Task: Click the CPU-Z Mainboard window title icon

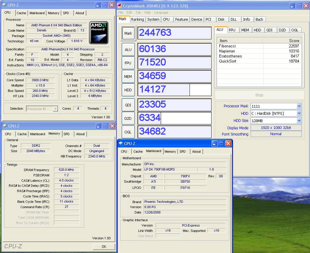Action: (121, 143)
